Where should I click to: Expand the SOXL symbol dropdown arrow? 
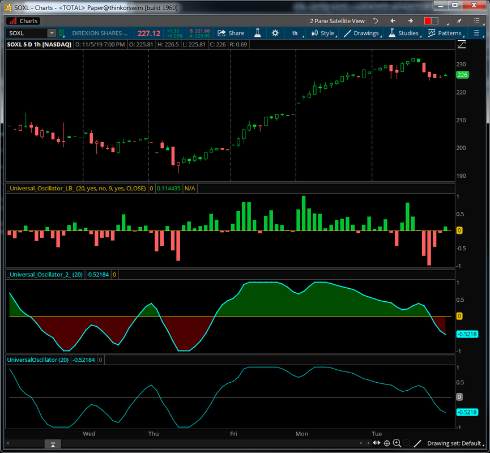[52, 33]
